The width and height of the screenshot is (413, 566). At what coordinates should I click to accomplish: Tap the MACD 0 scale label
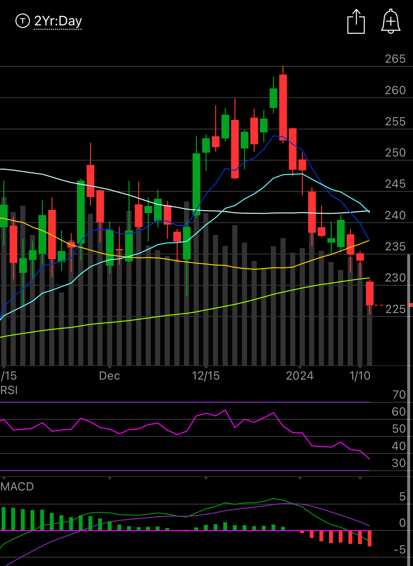pos(402,523)
